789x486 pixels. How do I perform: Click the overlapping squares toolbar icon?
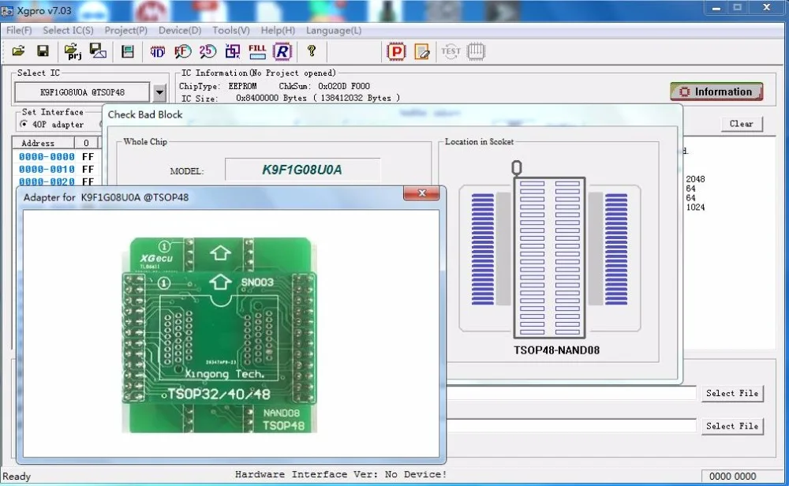pos(233,51)
